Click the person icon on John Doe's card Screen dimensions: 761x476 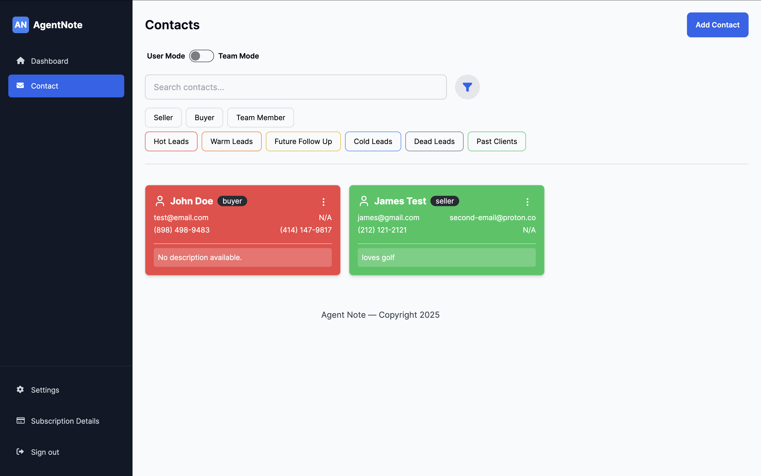pyautogui.click(x=160, y=201)
